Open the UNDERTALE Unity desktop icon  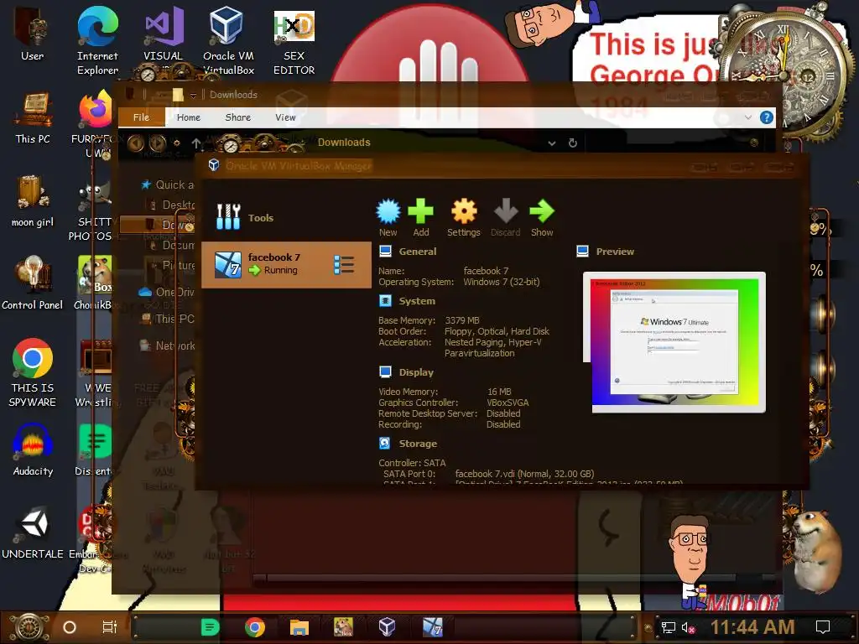coord(33,532)
